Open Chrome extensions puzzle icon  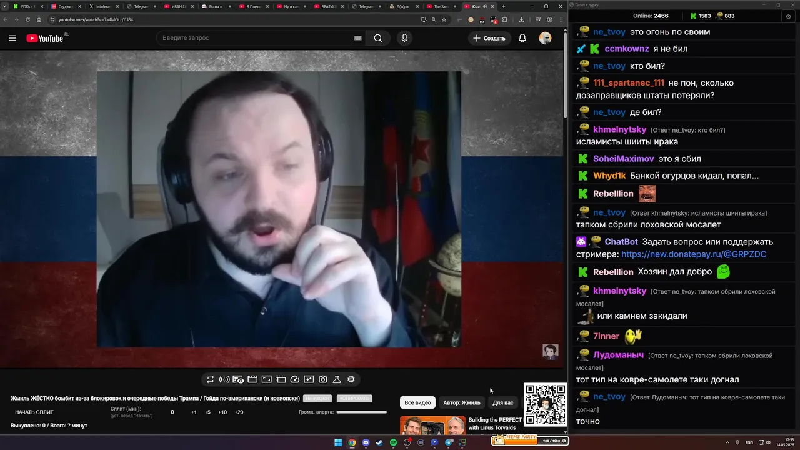tap(505, 19)
